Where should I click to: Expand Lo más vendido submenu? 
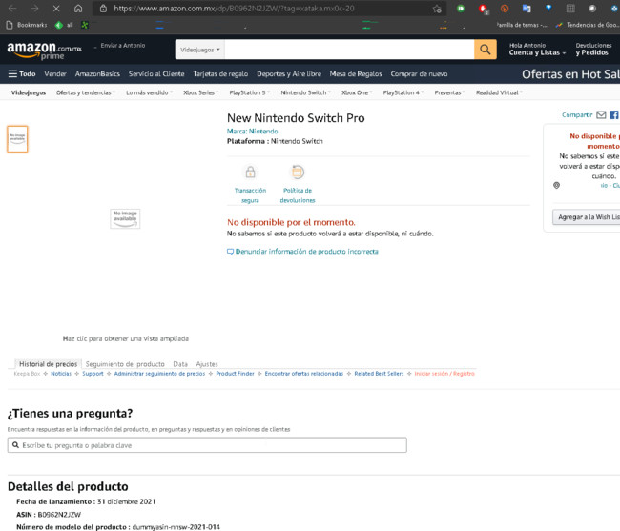[x=149, y=92]
